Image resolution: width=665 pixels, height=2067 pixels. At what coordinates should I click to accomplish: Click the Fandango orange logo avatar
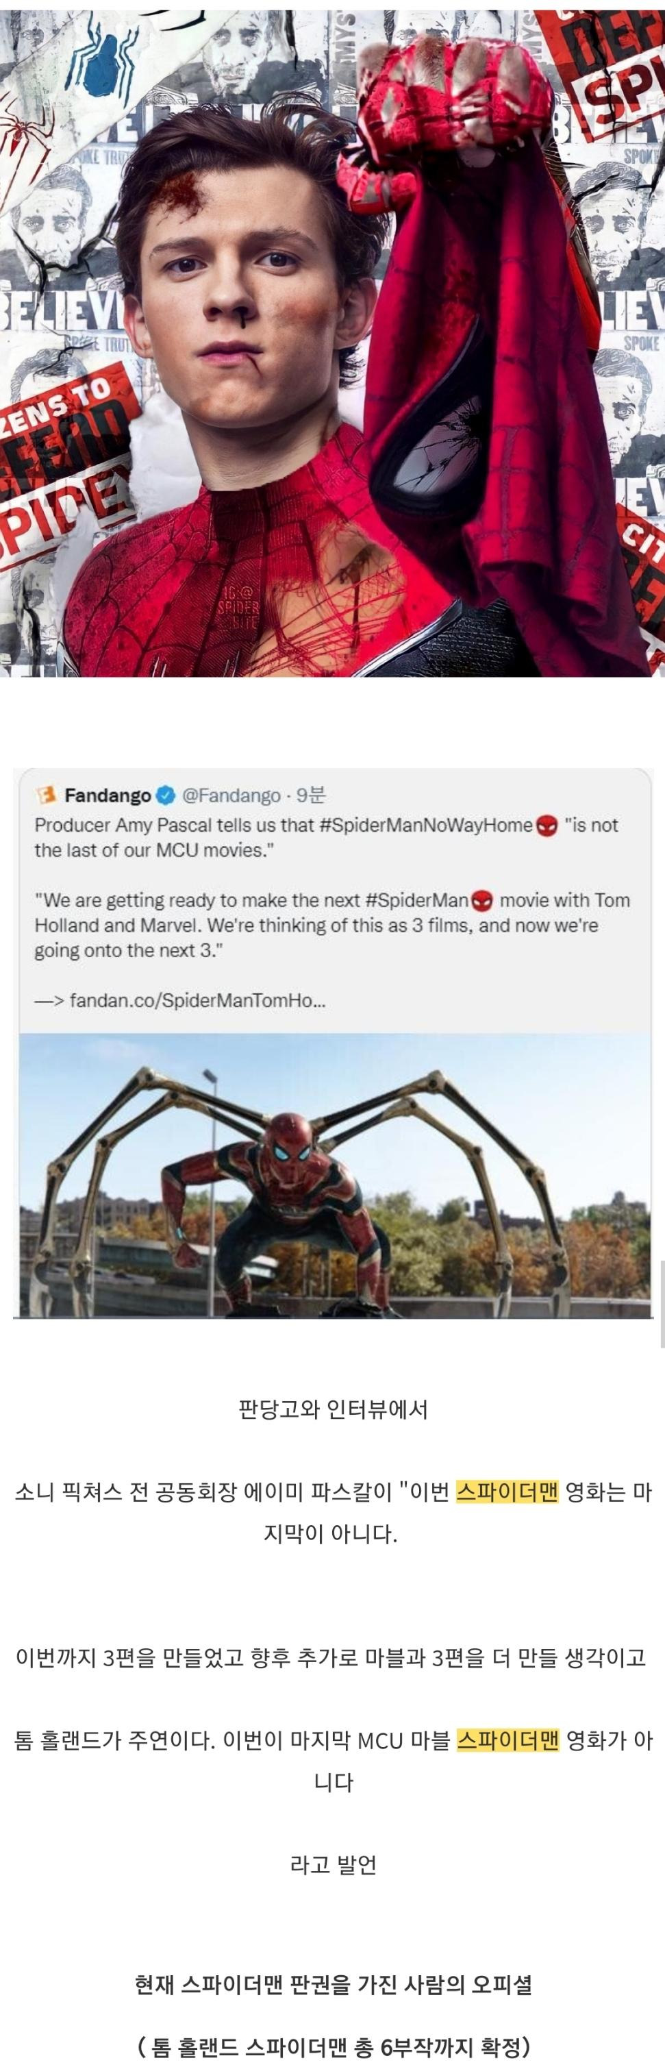coord(46,795)
